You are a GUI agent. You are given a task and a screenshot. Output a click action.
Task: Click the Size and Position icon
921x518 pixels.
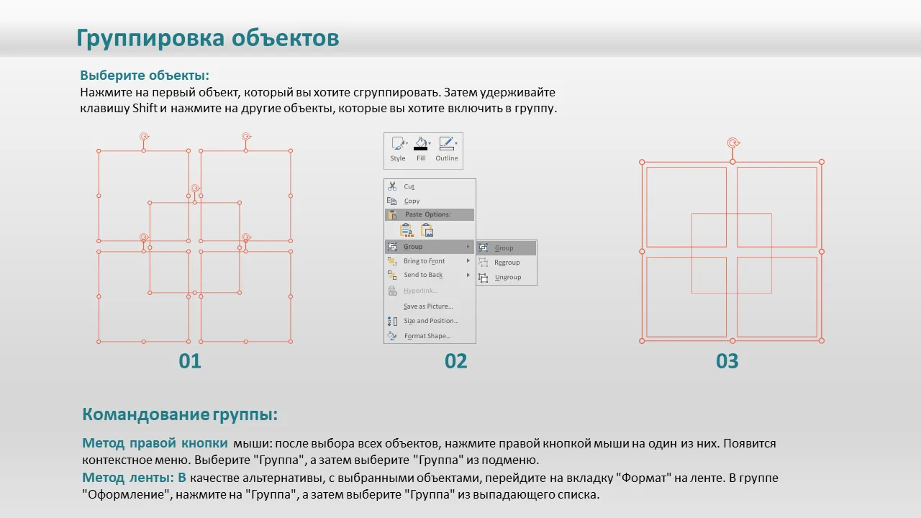(x=392, y=321)
